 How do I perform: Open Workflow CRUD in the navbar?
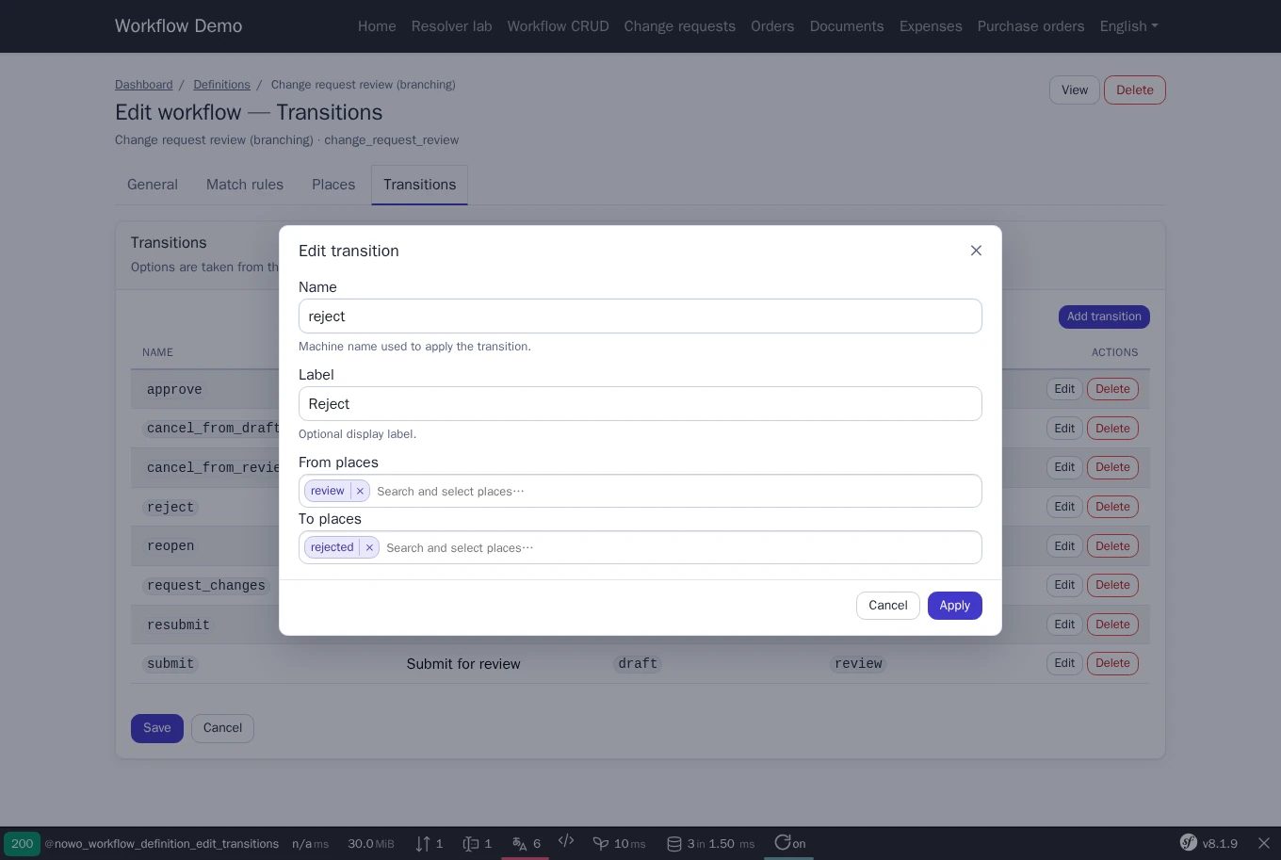(558, 26)
